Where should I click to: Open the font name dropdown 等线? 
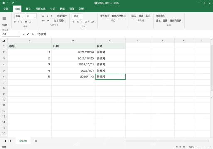[x=20, y=17]
